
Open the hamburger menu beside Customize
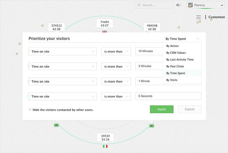point(198,17)
